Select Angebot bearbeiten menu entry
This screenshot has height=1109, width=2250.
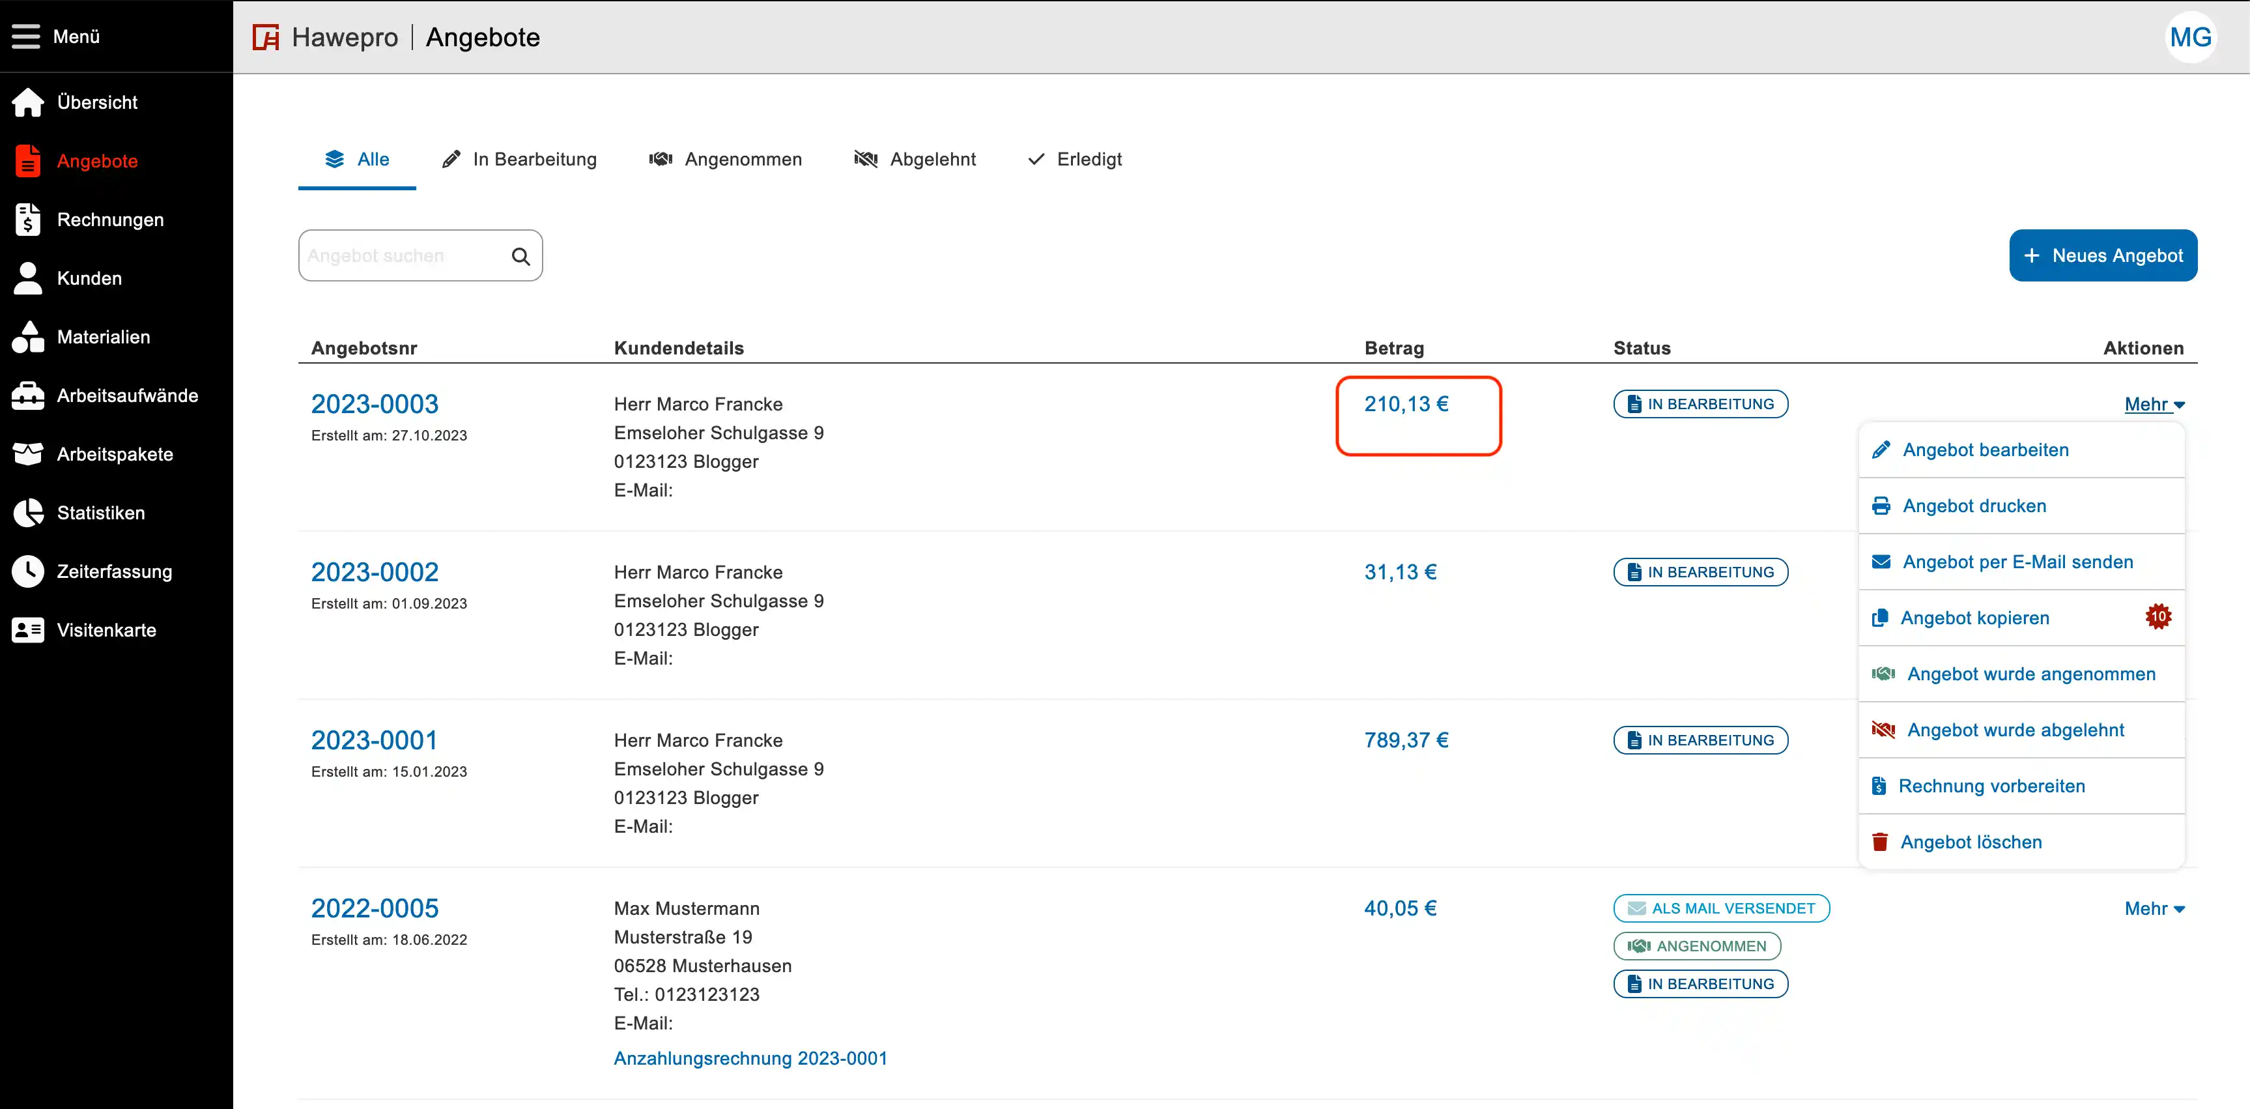[2021, 450]
